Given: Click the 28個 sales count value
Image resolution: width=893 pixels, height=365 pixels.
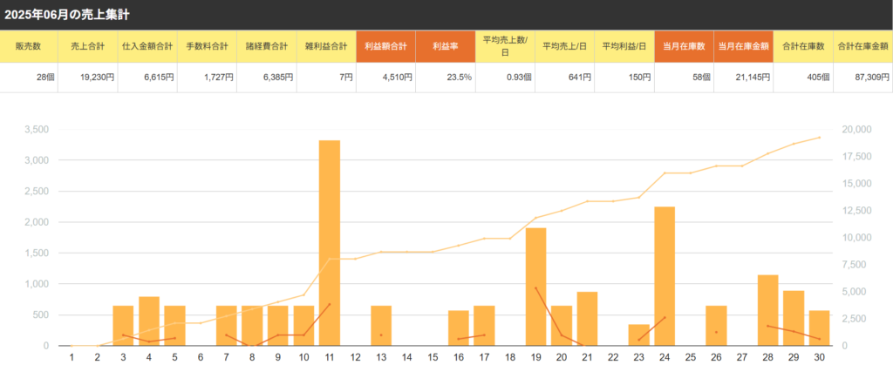Looking at the screenshot, I should click(45, 78).
